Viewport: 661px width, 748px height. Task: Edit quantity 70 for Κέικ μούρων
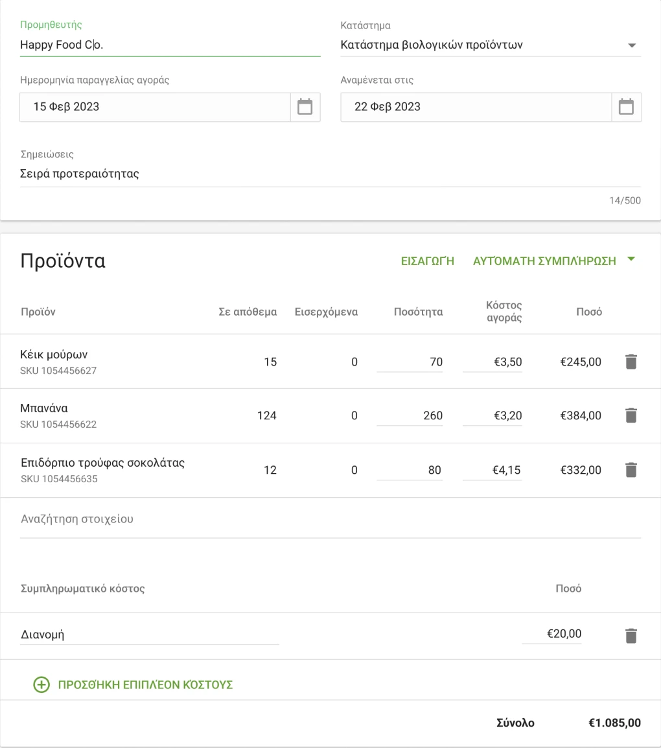(x=410, y=362)
